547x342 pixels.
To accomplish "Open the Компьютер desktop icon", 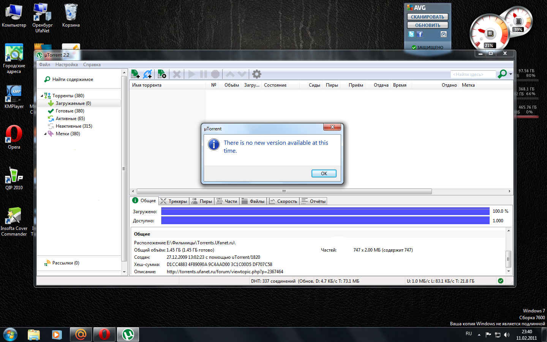I will 14,15.
